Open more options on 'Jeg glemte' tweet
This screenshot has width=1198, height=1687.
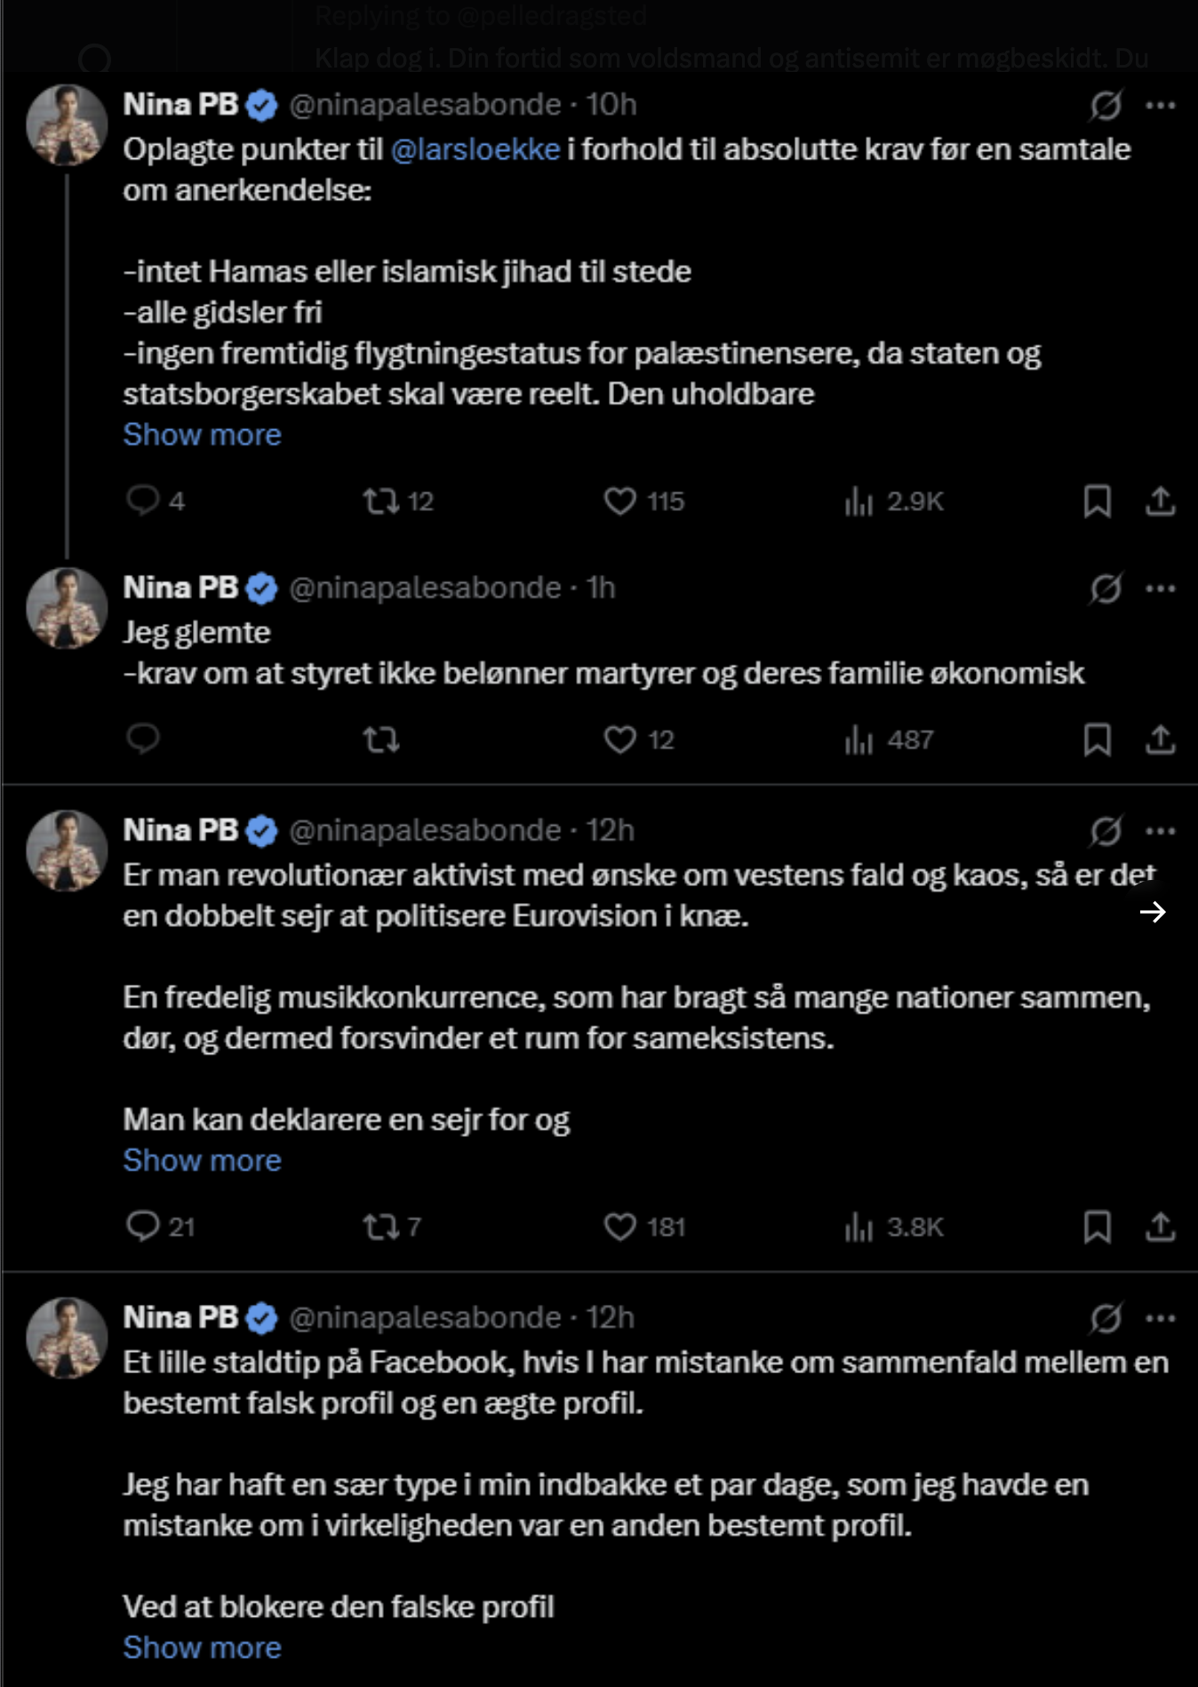tap(1161, 588)
